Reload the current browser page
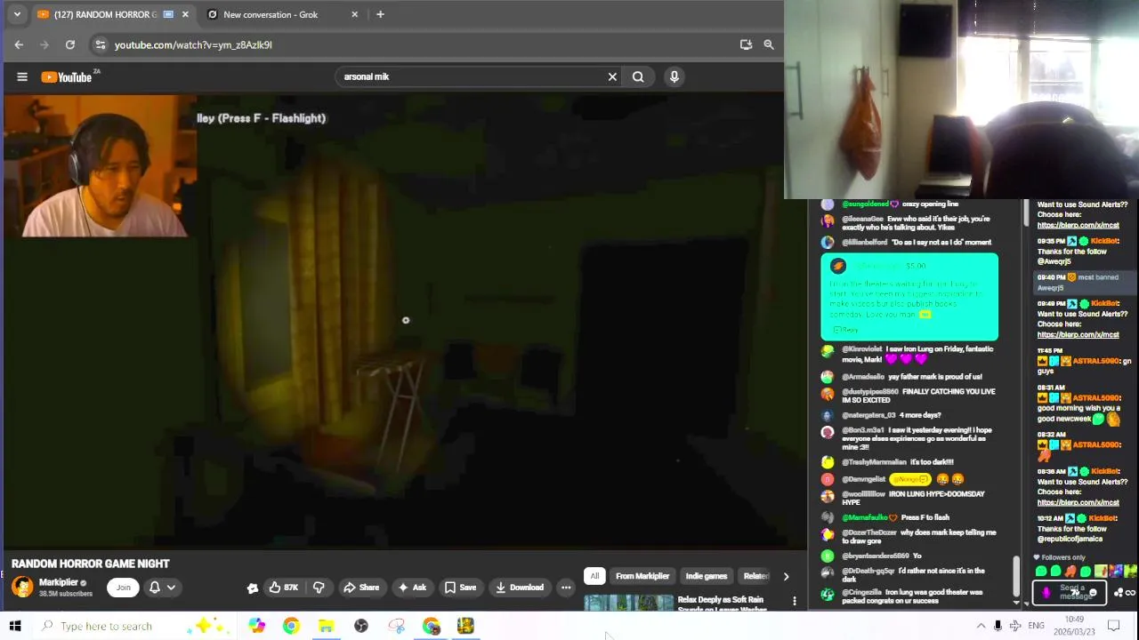Screen dimensions: 1139x640 (70, 44)
